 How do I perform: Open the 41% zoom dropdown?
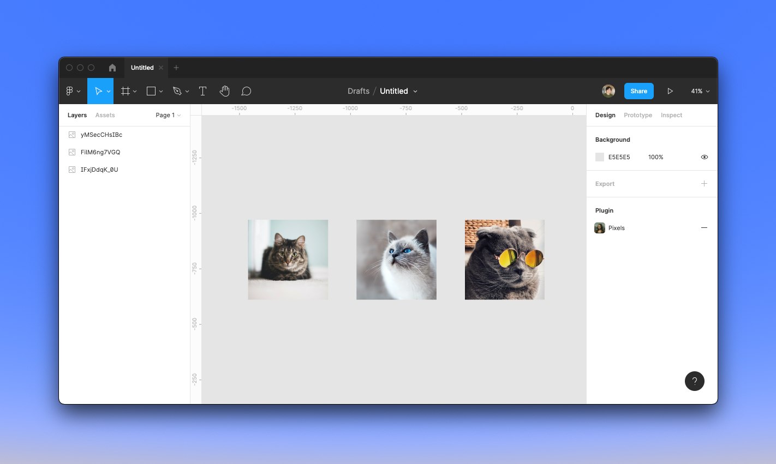coord(700,91)
